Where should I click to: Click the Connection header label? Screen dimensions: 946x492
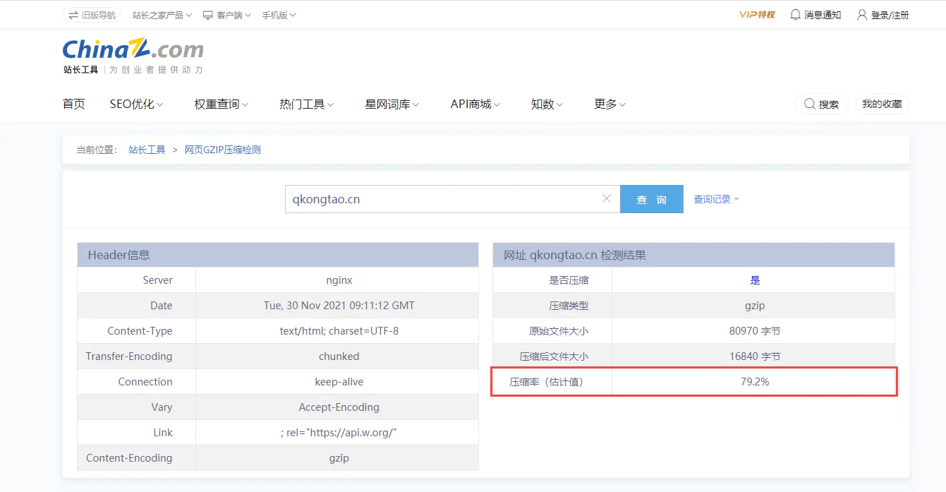[145, 382]
